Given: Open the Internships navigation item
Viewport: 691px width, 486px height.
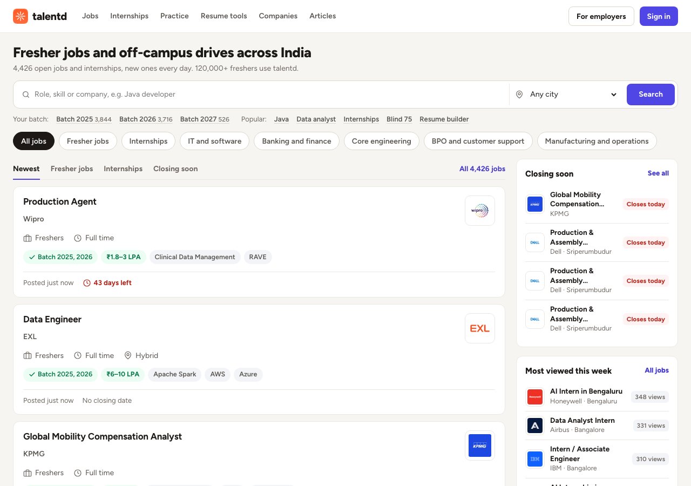Looking at the screenshot, I should coord(130,16).
